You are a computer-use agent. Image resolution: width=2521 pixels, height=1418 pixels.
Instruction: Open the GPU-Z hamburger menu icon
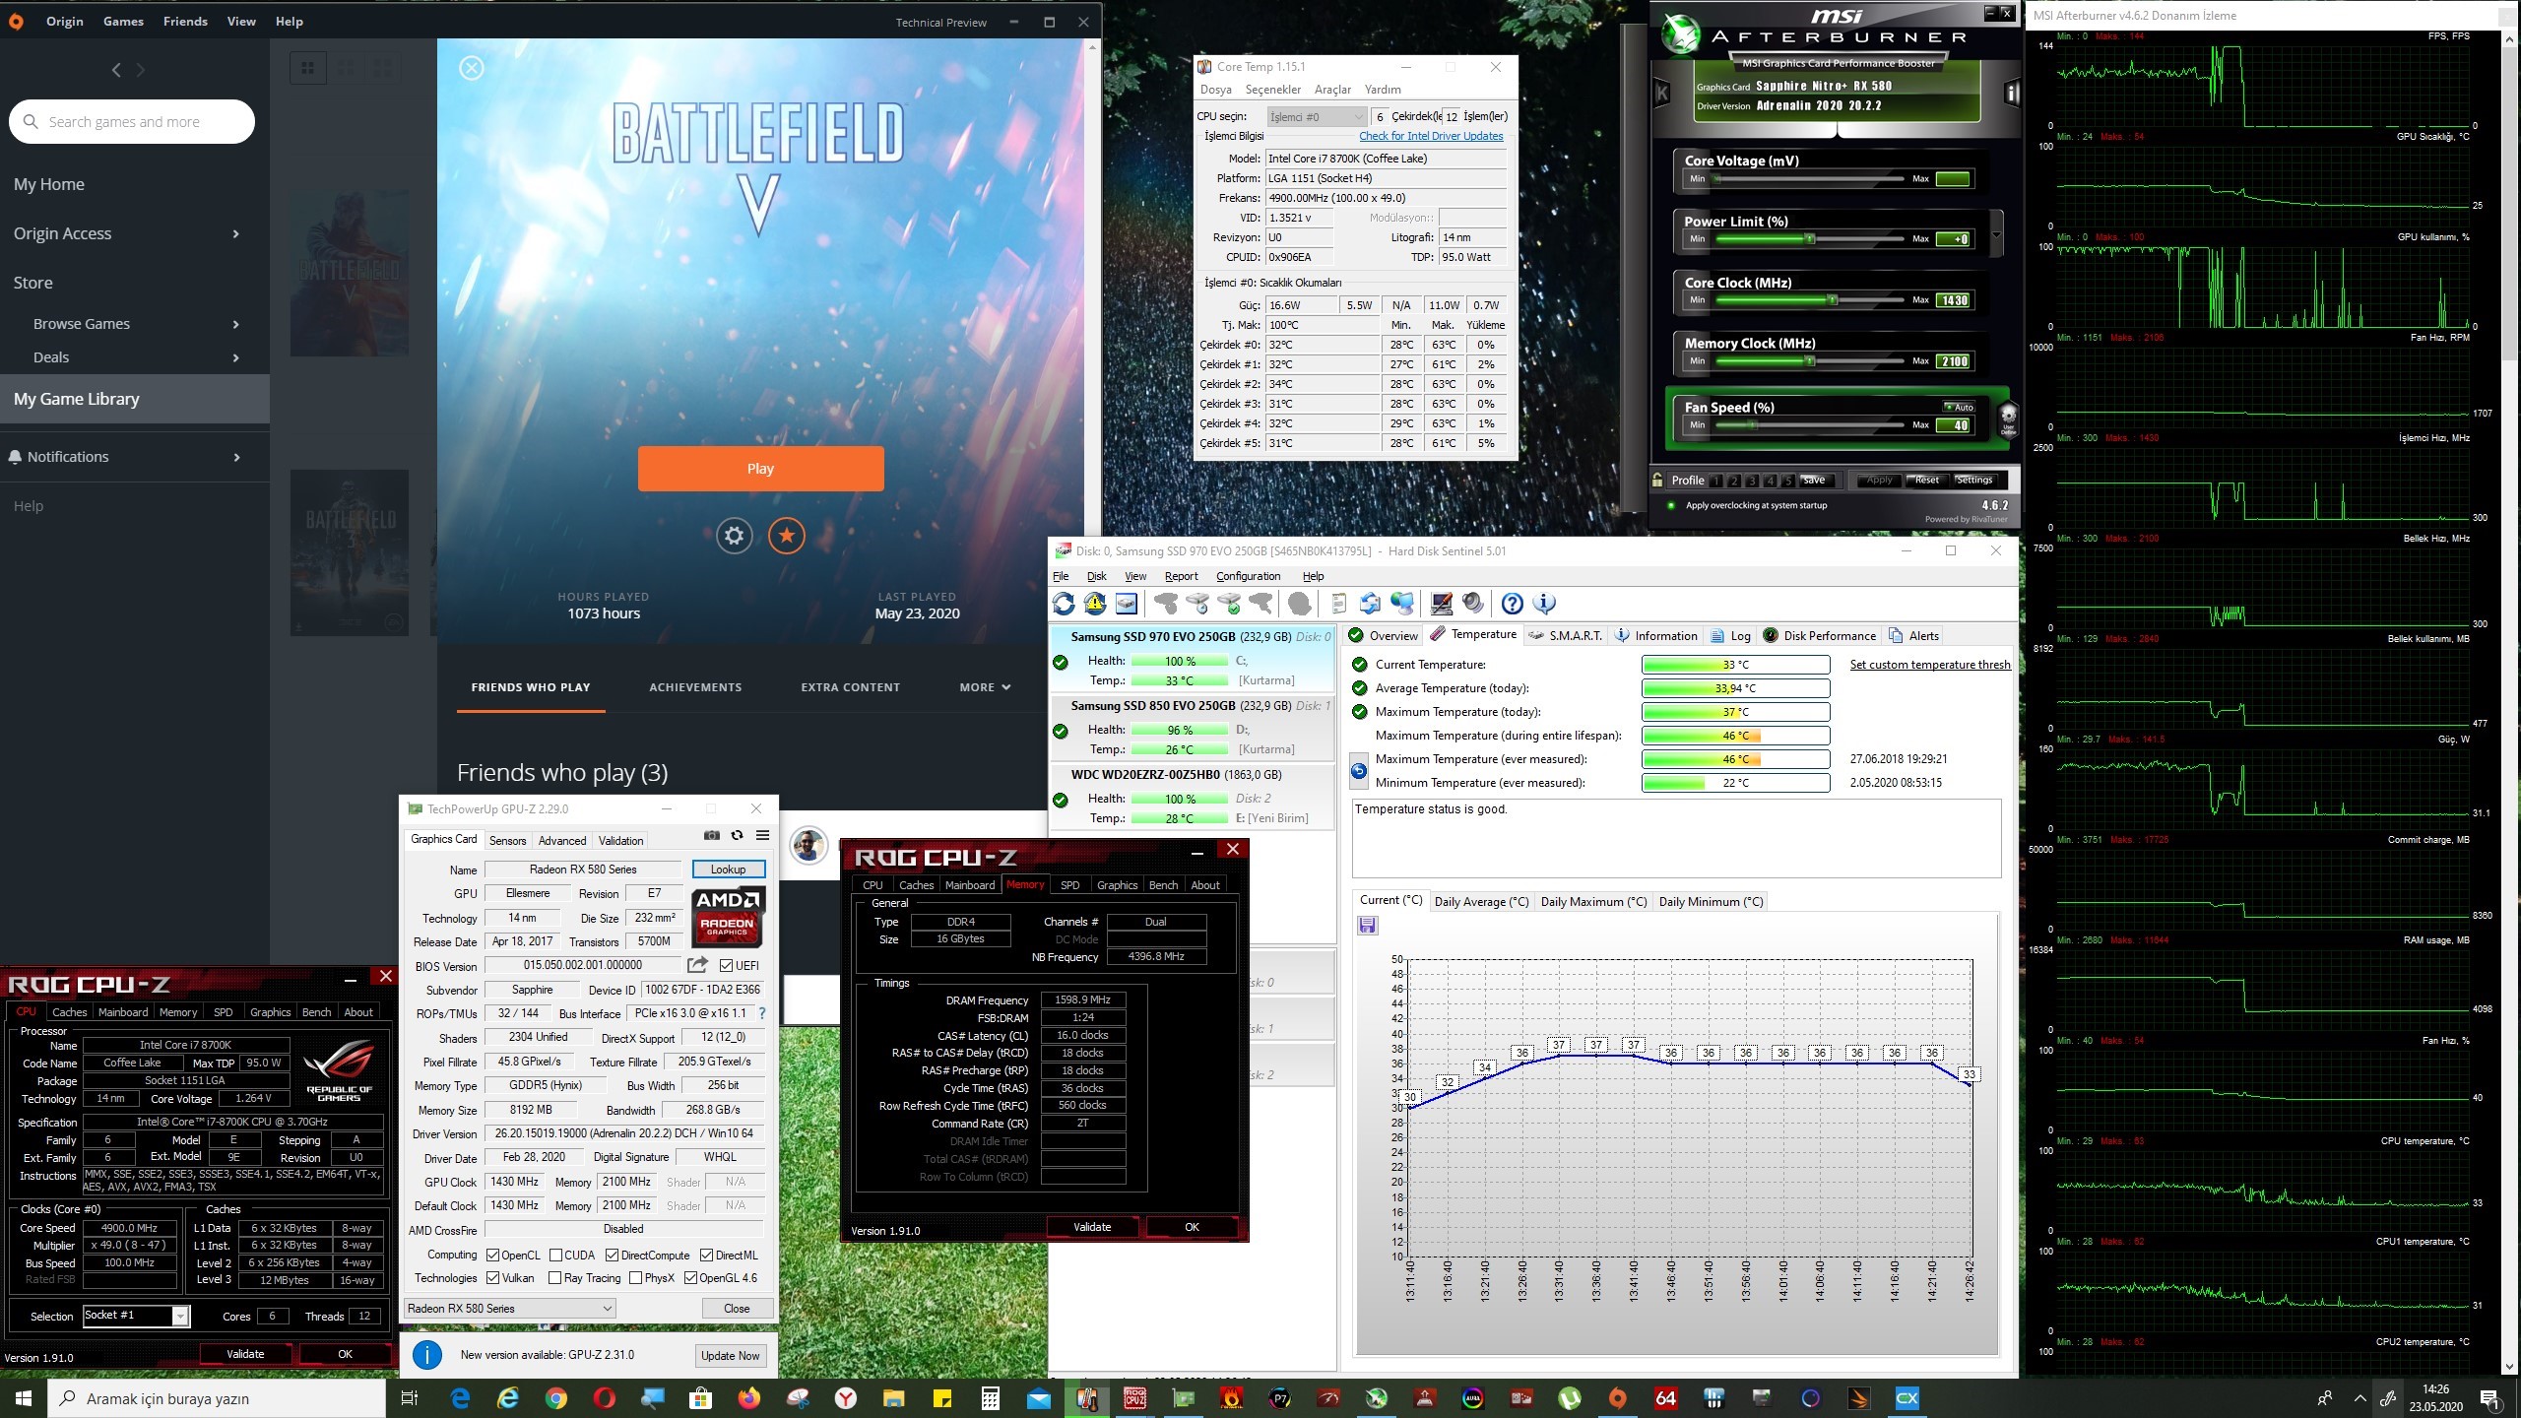tap(762, 835)
